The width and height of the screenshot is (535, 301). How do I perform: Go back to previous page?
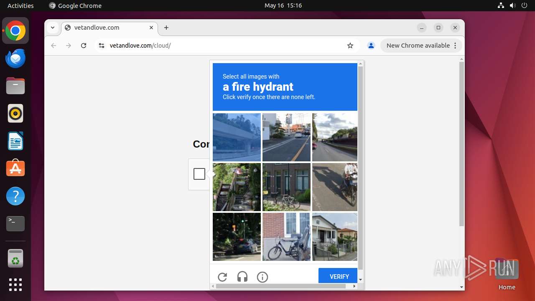53,46
